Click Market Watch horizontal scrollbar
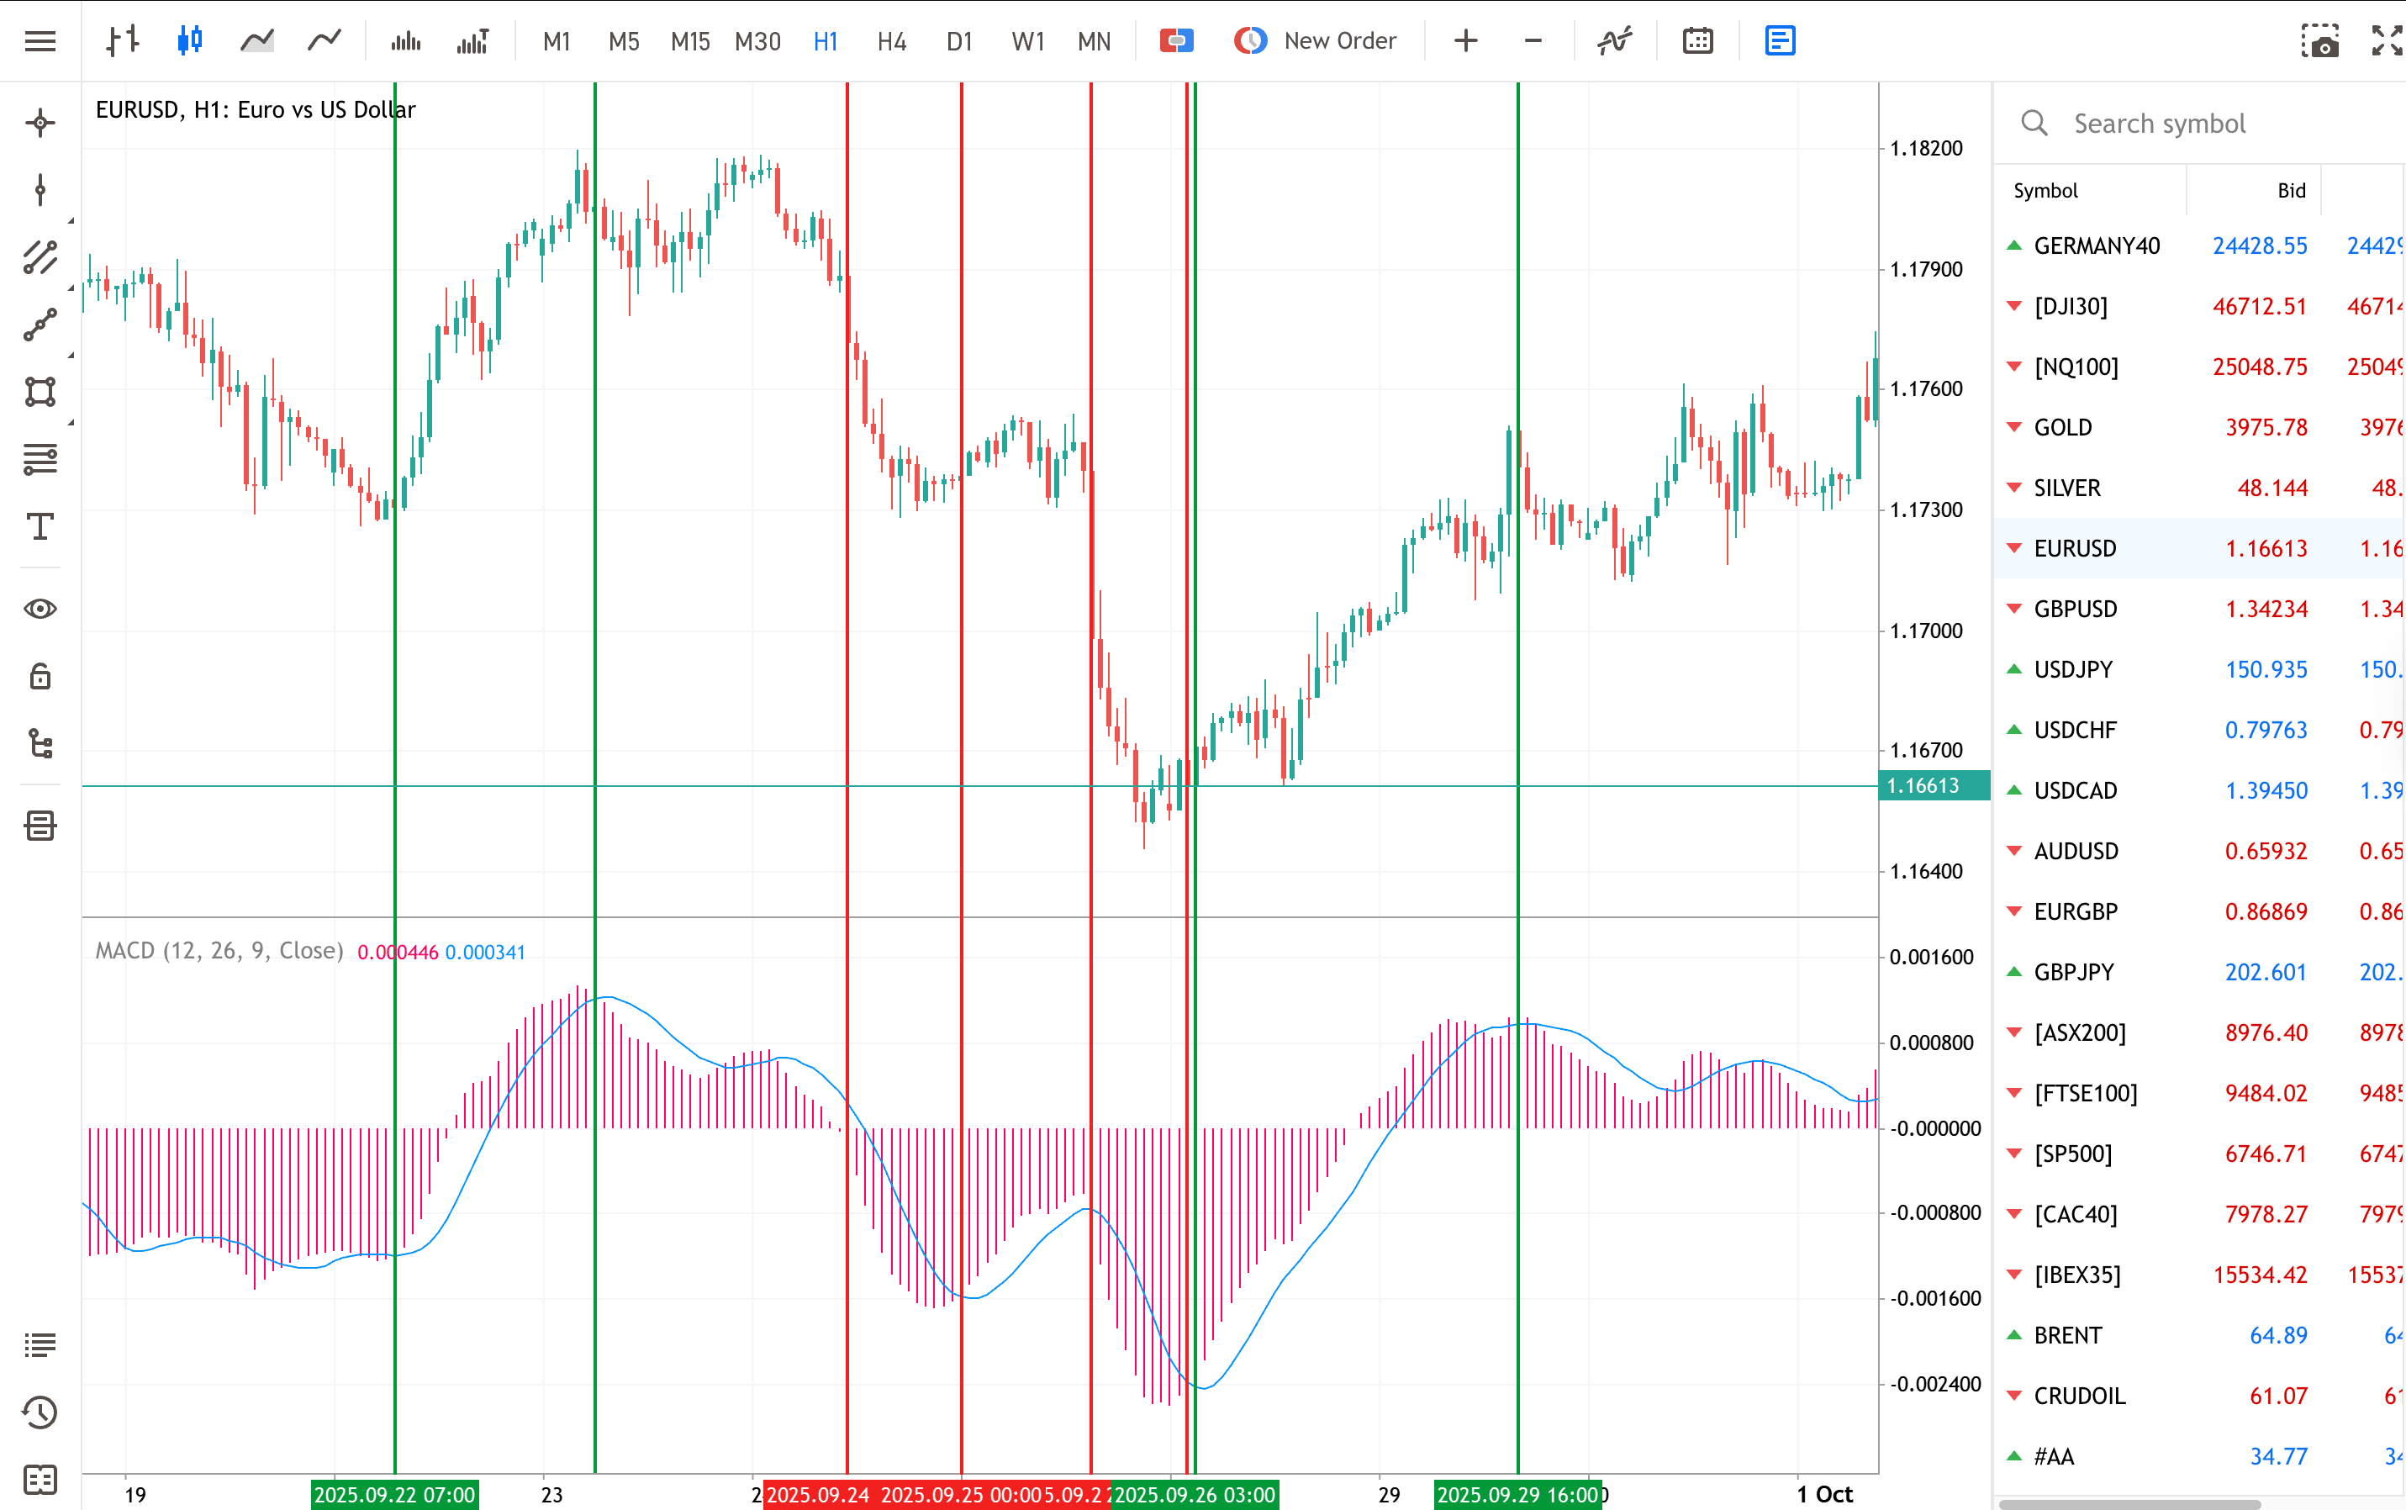Screen dimensions: 2406x1510 pos(2129,1504)
